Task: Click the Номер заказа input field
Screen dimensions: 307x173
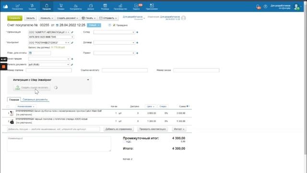Action: coord(196,70)
